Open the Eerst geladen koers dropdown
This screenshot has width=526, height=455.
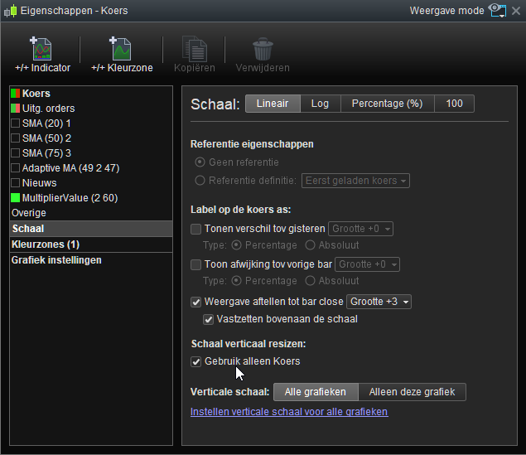pyautogui.click(x=356, y=181)
